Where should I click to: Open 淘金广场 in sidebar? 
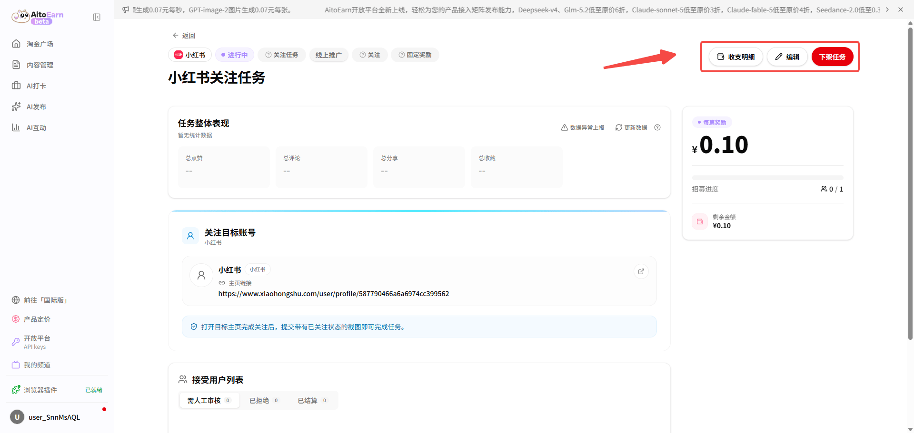57,44
